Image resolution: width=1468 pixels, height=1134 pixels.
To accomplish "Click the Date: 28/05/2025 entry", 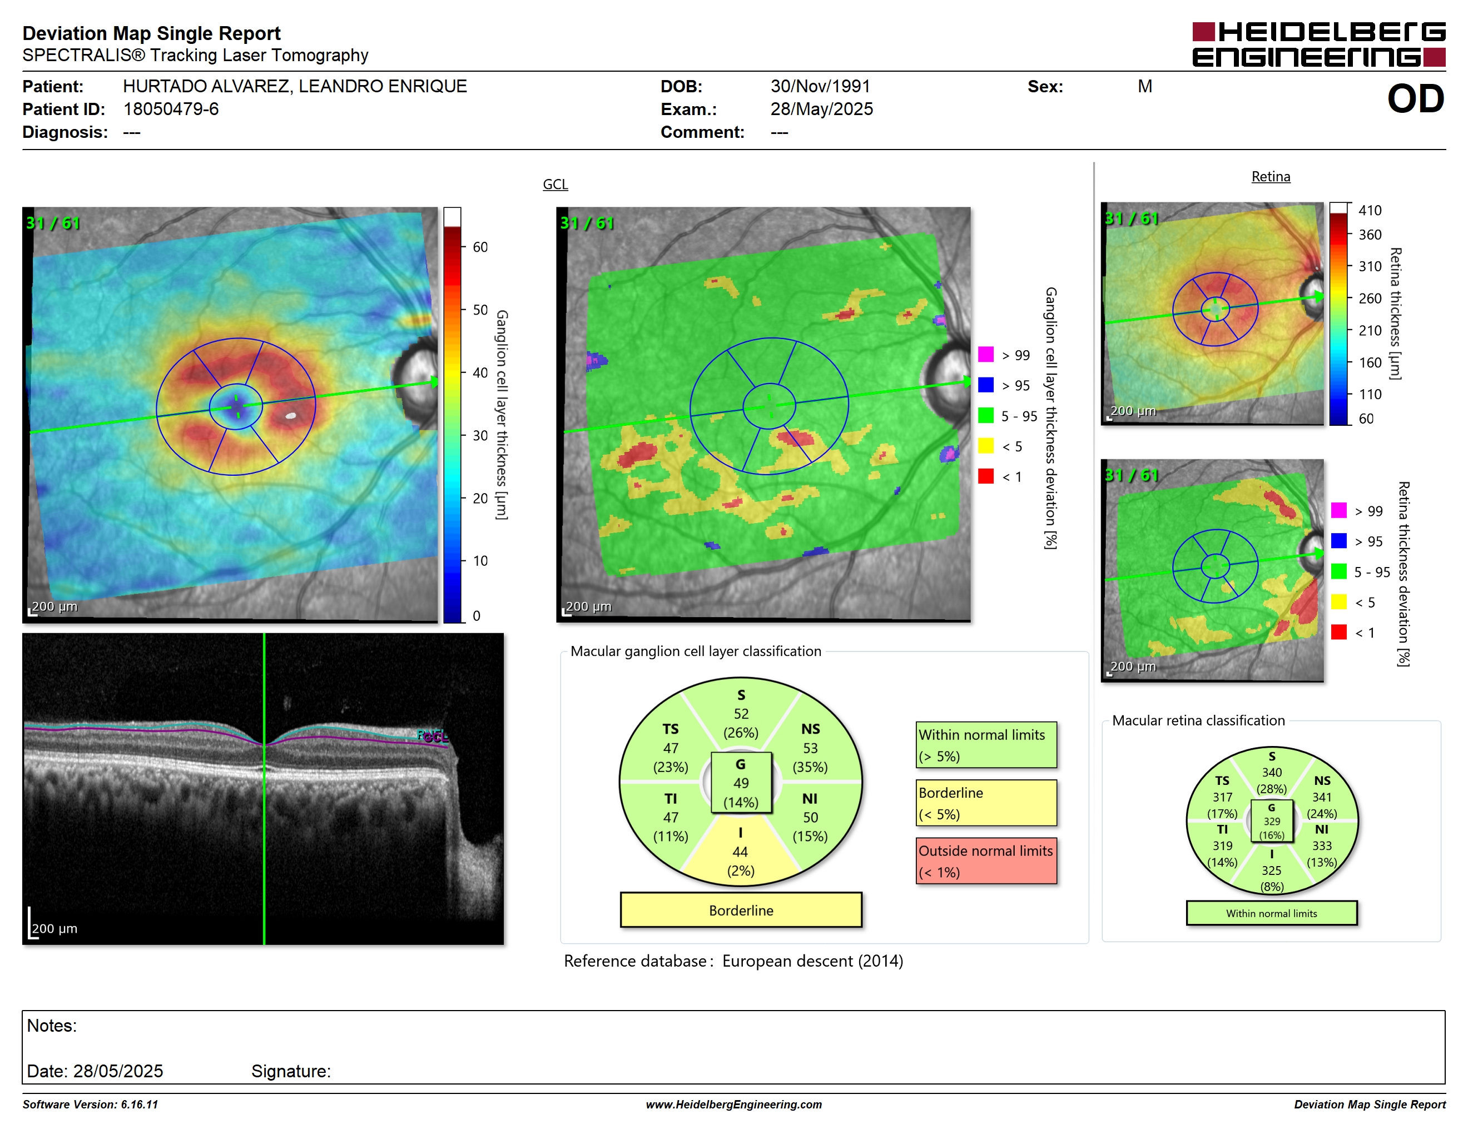I will pyautogui.click(x=95, y=1071).
